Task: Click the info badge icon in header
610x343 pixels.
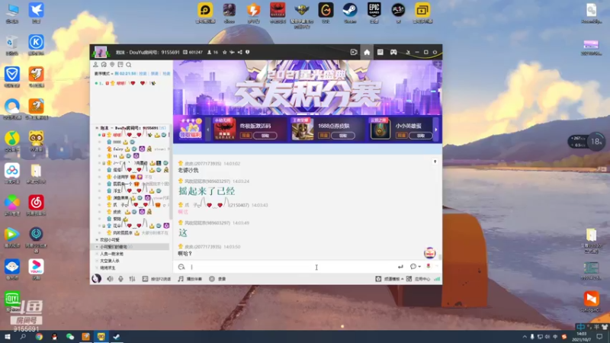Action: point(247,52)
